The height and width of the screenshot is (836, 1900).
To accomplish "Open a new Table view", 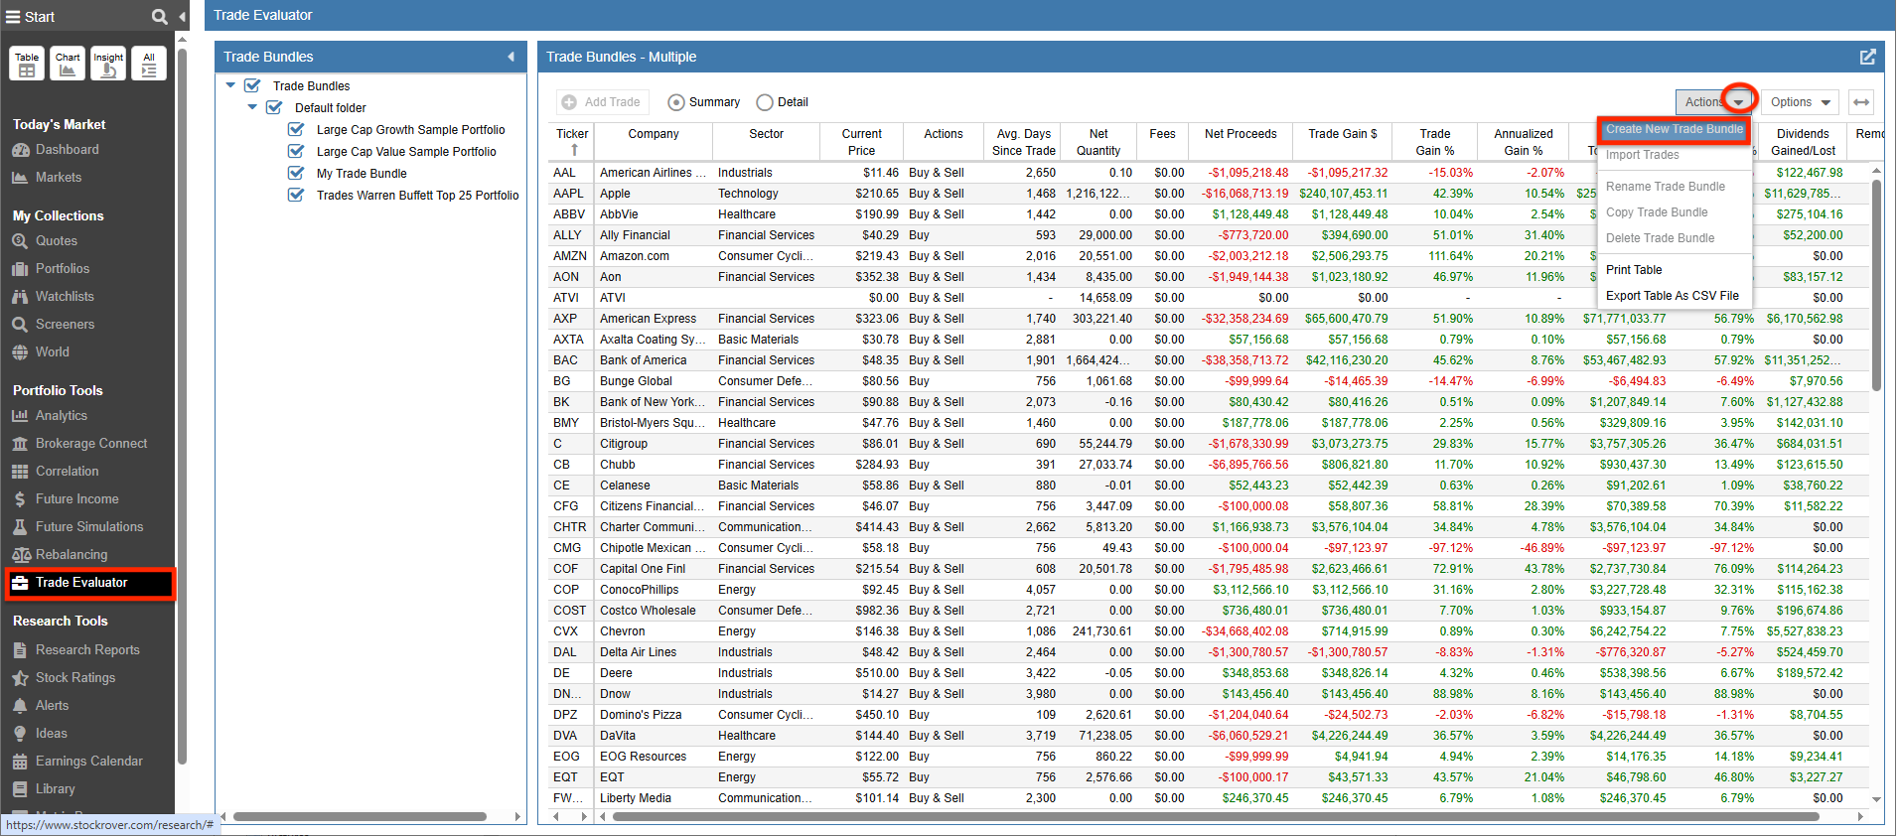I will pos(27,64).
